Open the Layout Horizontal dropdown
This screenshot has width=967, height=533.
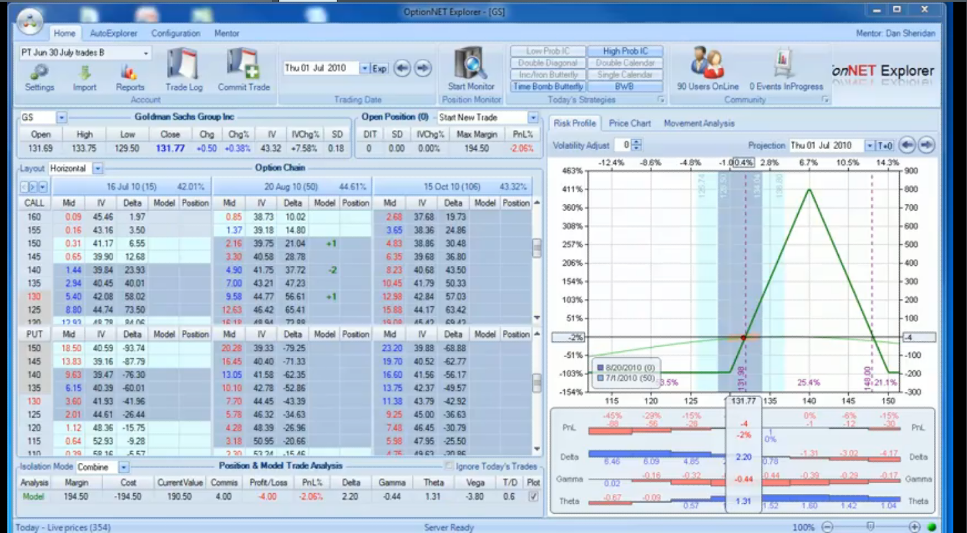[x=98, y=168]
